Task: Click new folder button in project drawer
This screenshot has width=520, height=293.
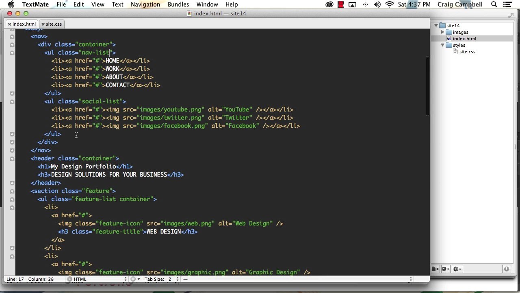Action: [x=446, y=269]
